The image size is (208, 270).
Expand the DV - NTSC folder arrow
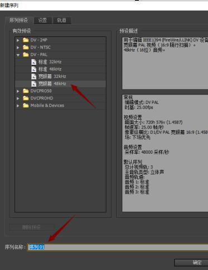coord(18,48)
